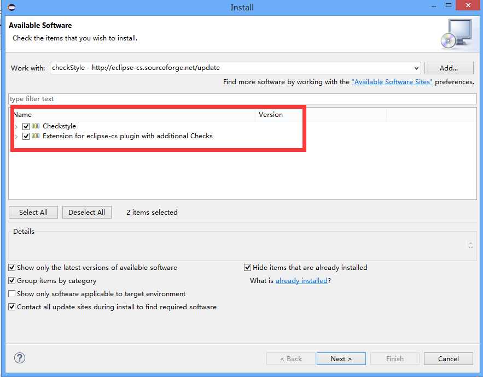Toggle Contact all update sites checkbox
This screenshot has height=377, width=483.
tap(11, 307)
